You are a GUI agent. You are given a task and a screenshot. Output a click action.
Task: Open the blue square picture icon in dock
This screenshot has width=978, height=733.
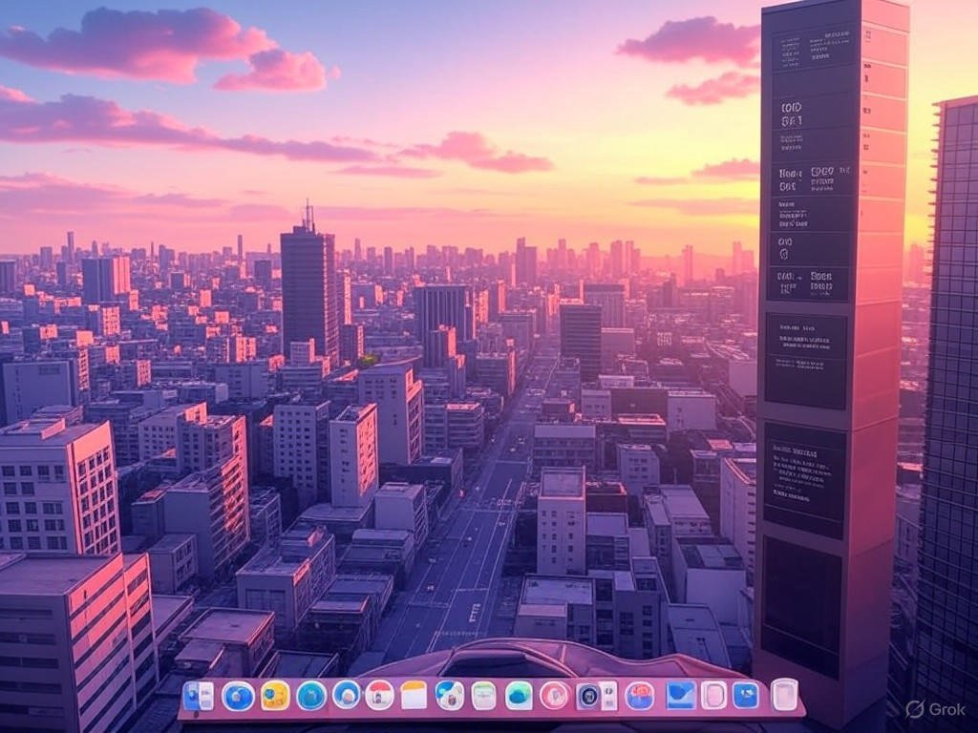point(681,695)
